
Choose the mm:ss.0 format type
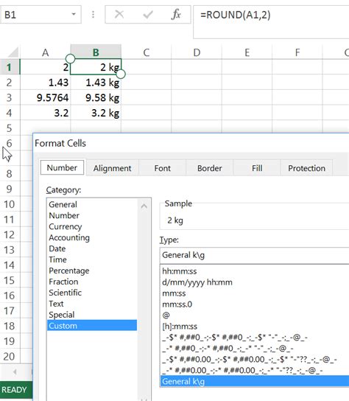coord(255,304)
